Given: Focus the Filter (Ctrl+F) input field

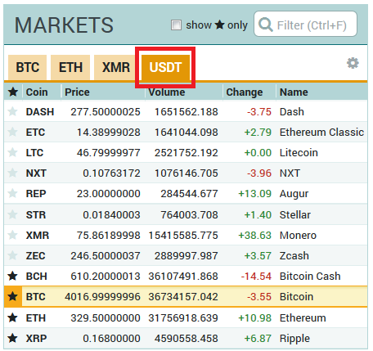Looking at the screenshot, I should (305, 24).
